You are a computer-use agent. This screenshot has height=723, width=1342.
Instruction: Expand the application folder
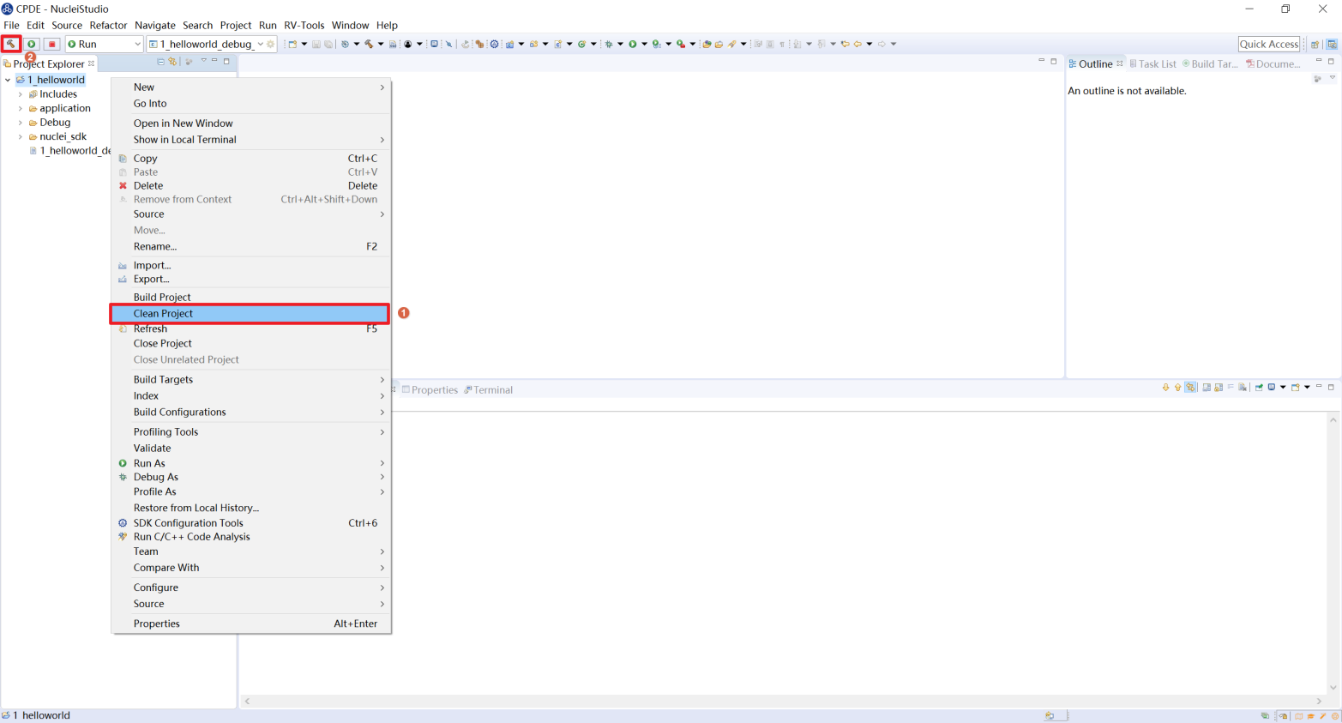pyautogui.click(x=21, y=108)
